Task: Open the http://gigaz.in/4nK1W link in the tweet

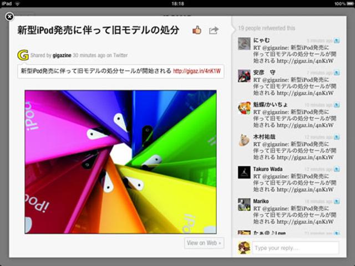Action: point(196,71)
